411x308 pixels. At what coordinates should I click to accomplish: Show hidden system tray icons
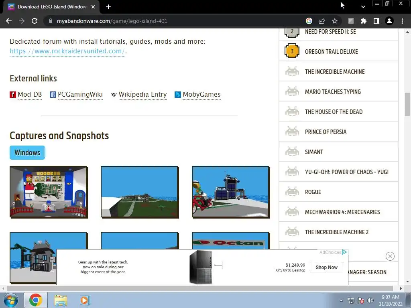click(x=341, y=300)
